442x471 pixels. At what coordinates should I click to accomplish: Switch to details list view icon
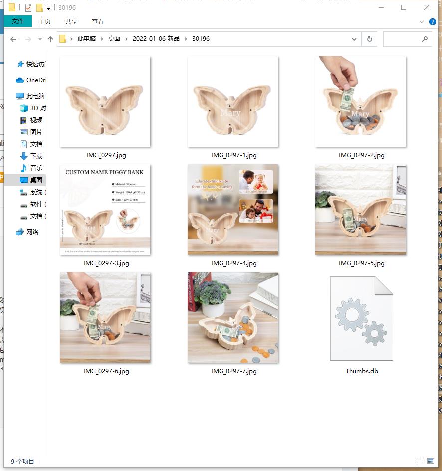pos(419,461)
